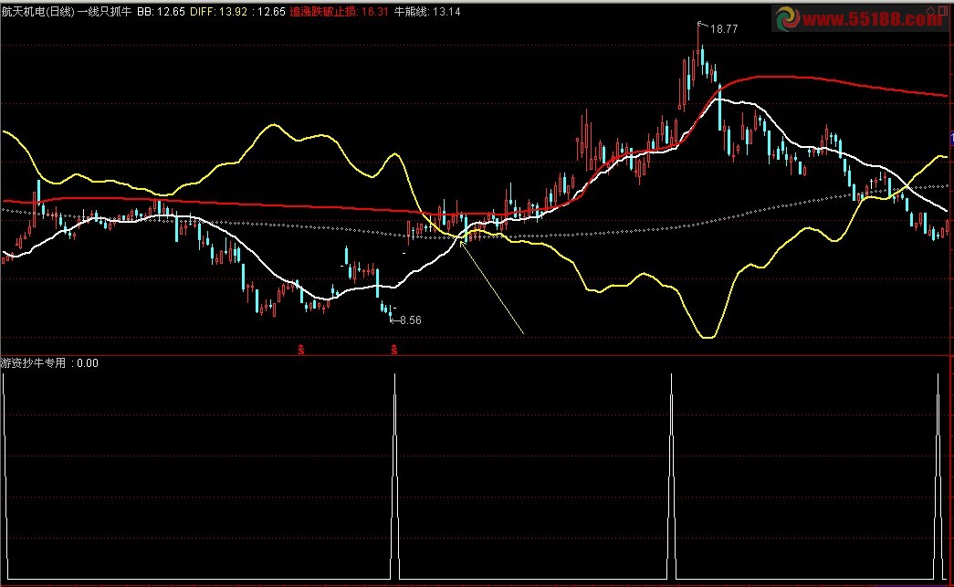This screenshot has height=587, width=954.
Task: Click the split-pane window icon at the chart's top right
Action: tap(943, 11)
